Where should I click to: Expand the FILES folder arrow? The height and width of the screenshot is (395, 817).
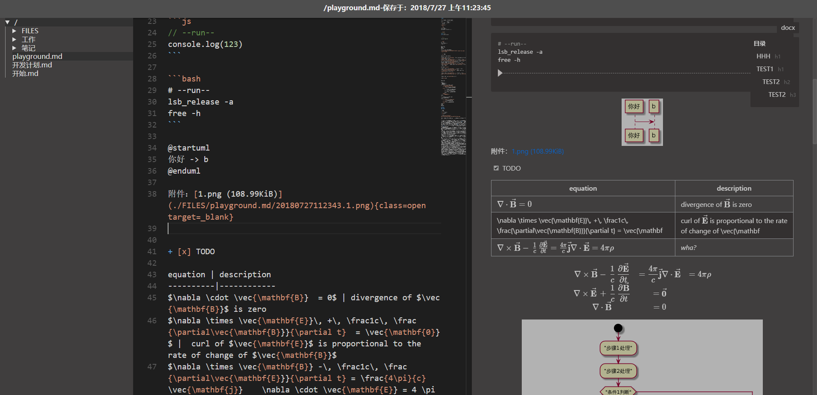[x=14, y=31]
